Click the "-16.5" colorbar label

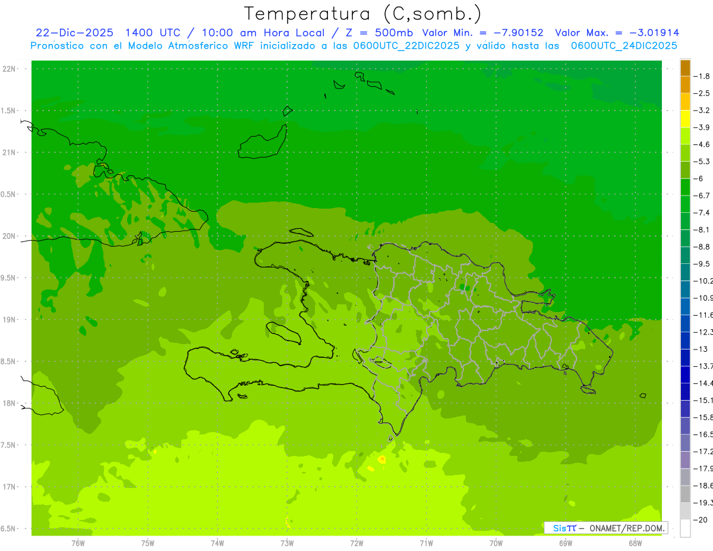[x=703, y=434]
